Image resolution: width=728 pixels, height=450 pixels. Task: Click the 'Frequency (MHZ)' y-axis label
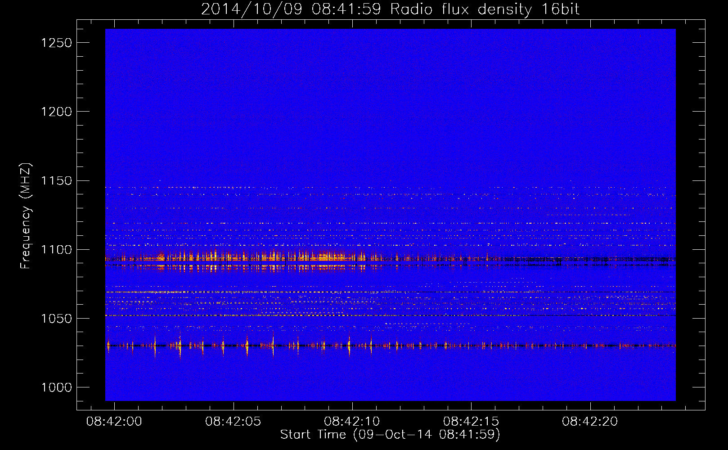click(x=26, y=216)
